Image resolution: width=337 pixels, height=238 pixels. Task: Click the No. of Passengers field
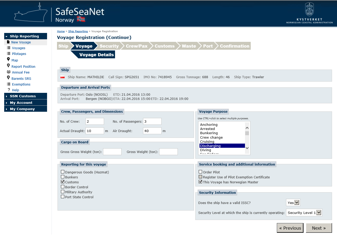click(152, 121)
